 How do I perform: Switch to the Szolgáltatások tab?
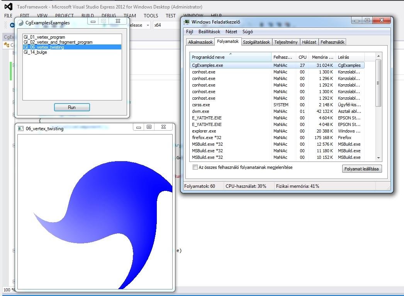(x=256, y=42)
